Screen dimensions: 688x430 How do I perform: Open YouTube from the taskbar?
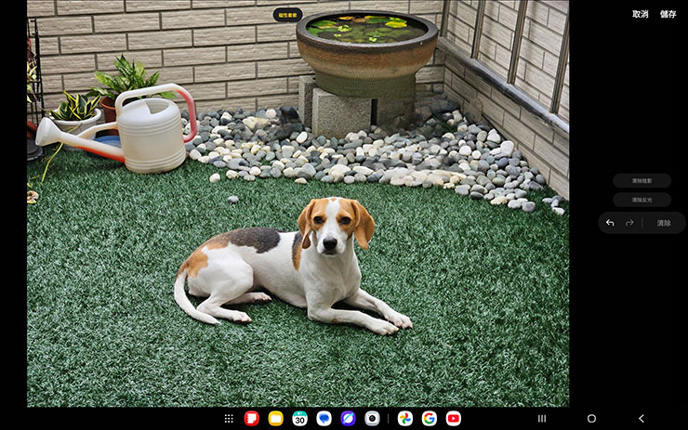[x=453, y=419]
